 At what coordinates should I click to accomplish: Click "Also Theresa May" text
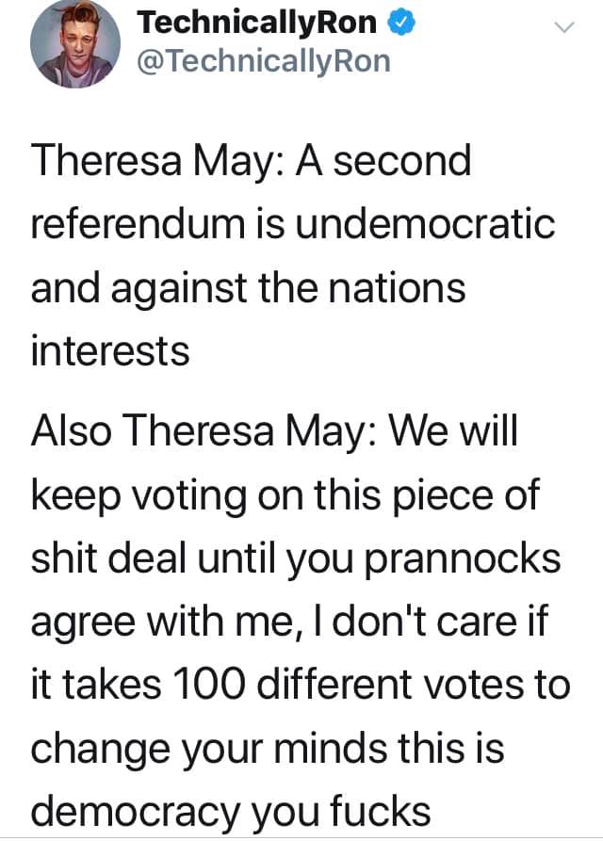(199, 433)
